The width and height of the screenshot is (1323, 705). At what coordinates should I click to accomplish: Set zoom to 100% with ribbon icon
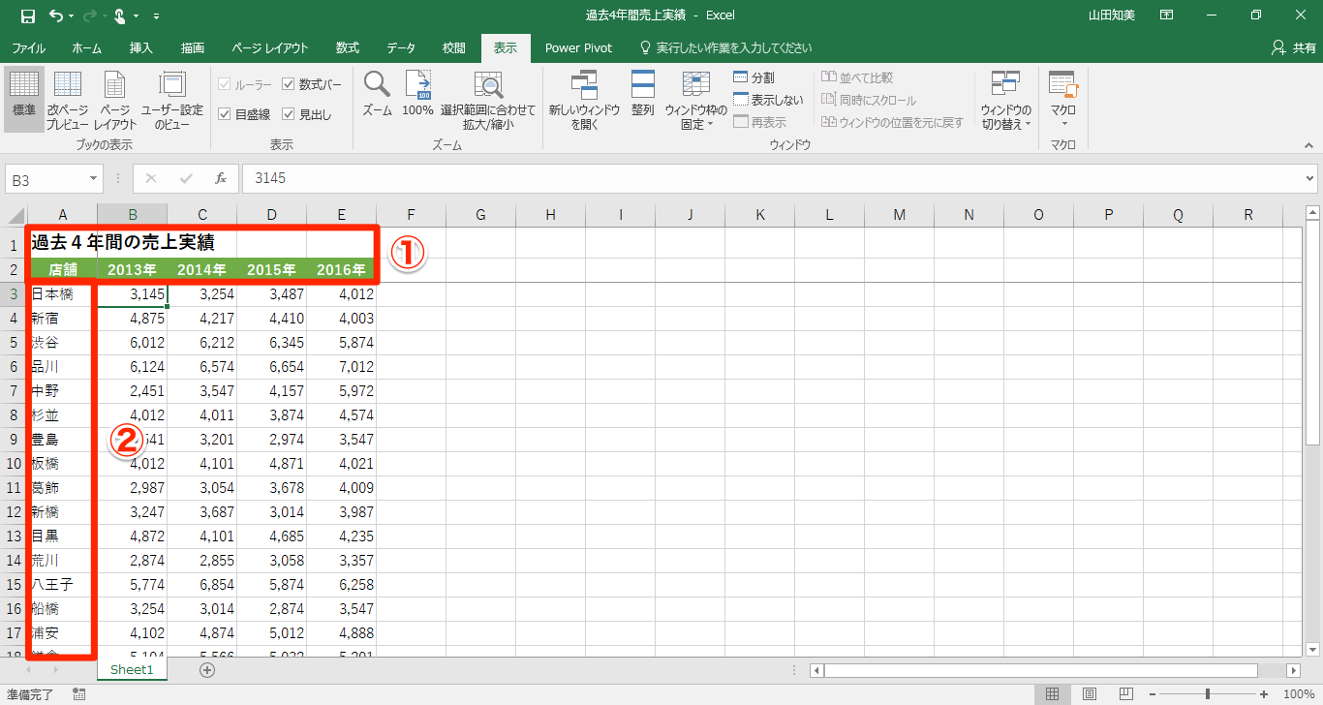(417, 94)
